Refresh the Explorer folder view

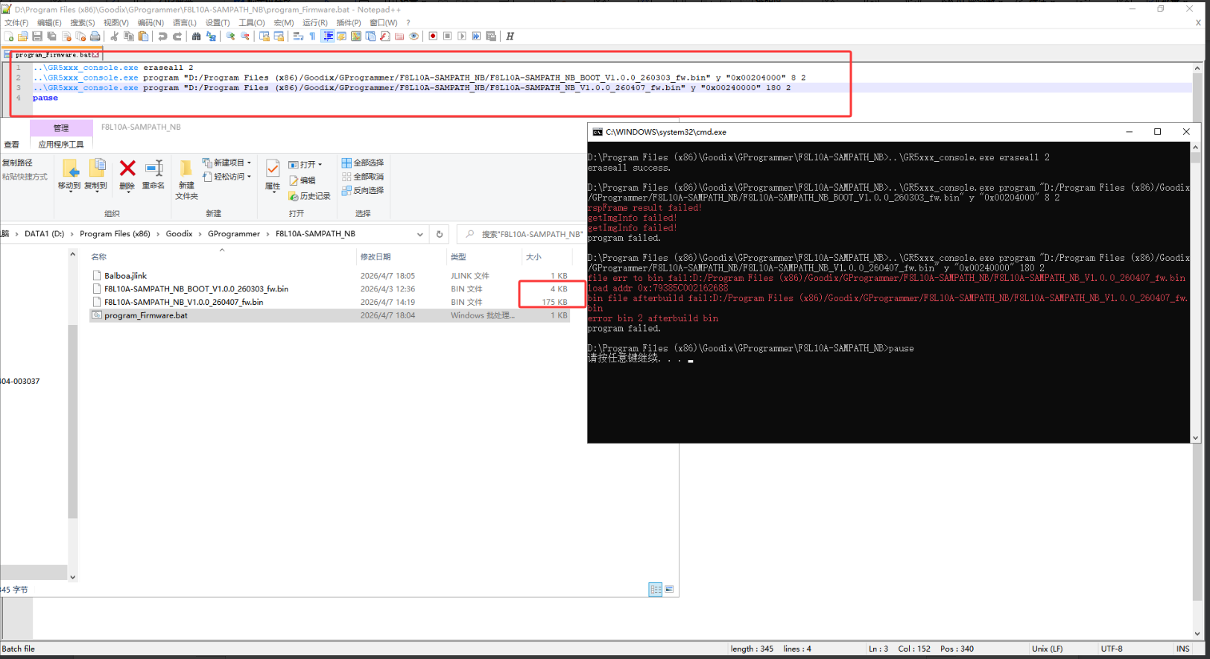440,234
